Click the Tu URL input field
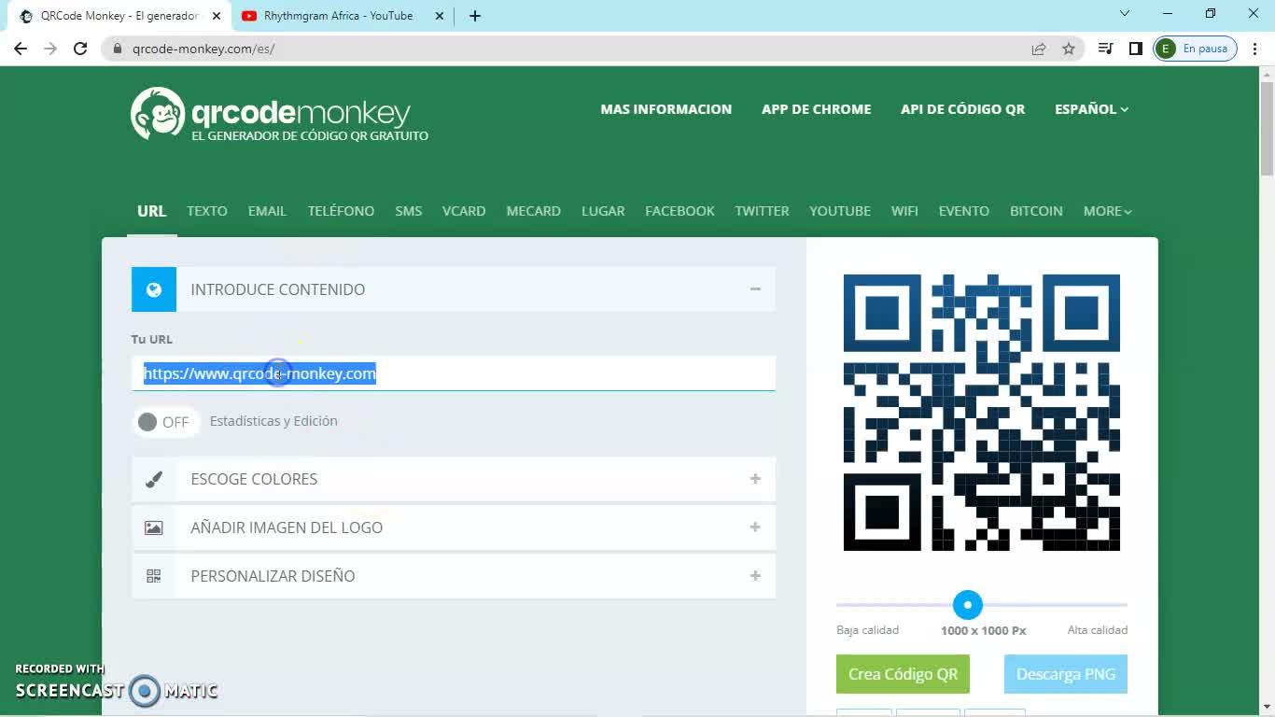Viewport: 1275px width, 717px height. tap(454, 373)
